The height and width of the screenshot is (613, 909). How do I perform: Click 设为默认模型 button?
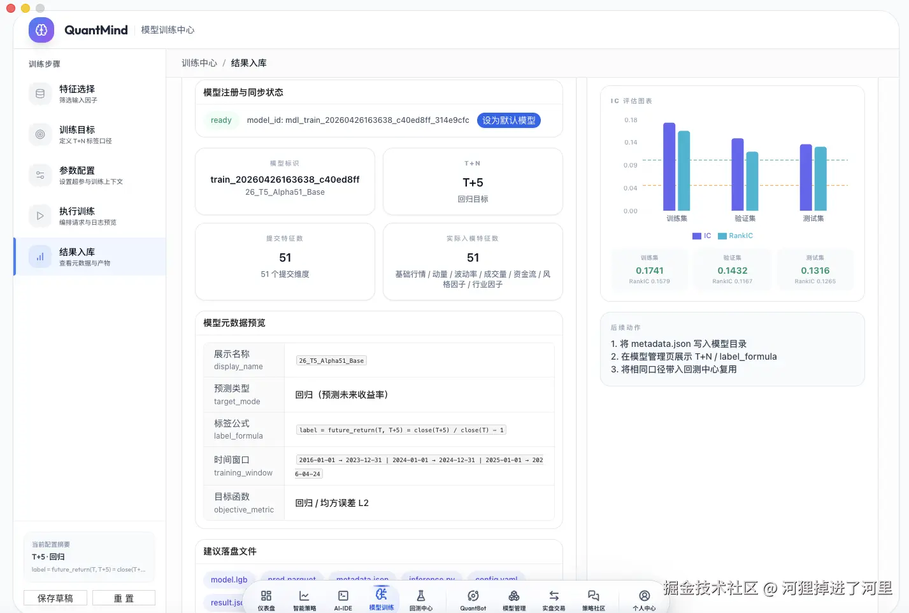tap(509, 120)
